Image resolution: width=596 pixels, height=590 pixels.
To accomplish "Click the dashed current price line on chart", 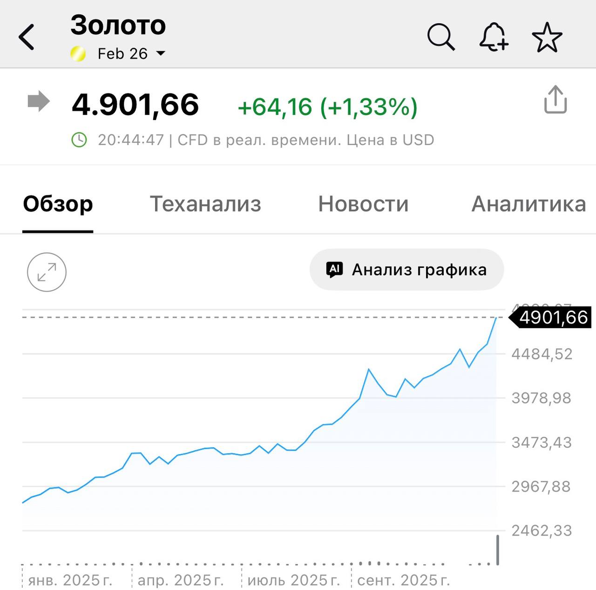I will (256, 317).
